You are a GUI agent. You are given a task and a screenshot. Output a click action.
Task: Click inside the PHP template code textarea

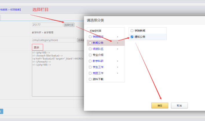pyautogui.click(x=57, y=81)
